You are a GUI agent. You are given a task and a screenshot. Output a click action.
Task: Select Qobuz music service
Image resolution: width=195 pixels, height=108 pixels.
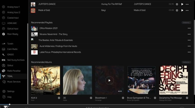tap(10, 66)
